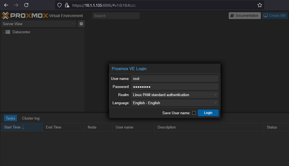Sort by the Start Time column
The width and height of the screenshot is (289, 166).
(22, 127)
